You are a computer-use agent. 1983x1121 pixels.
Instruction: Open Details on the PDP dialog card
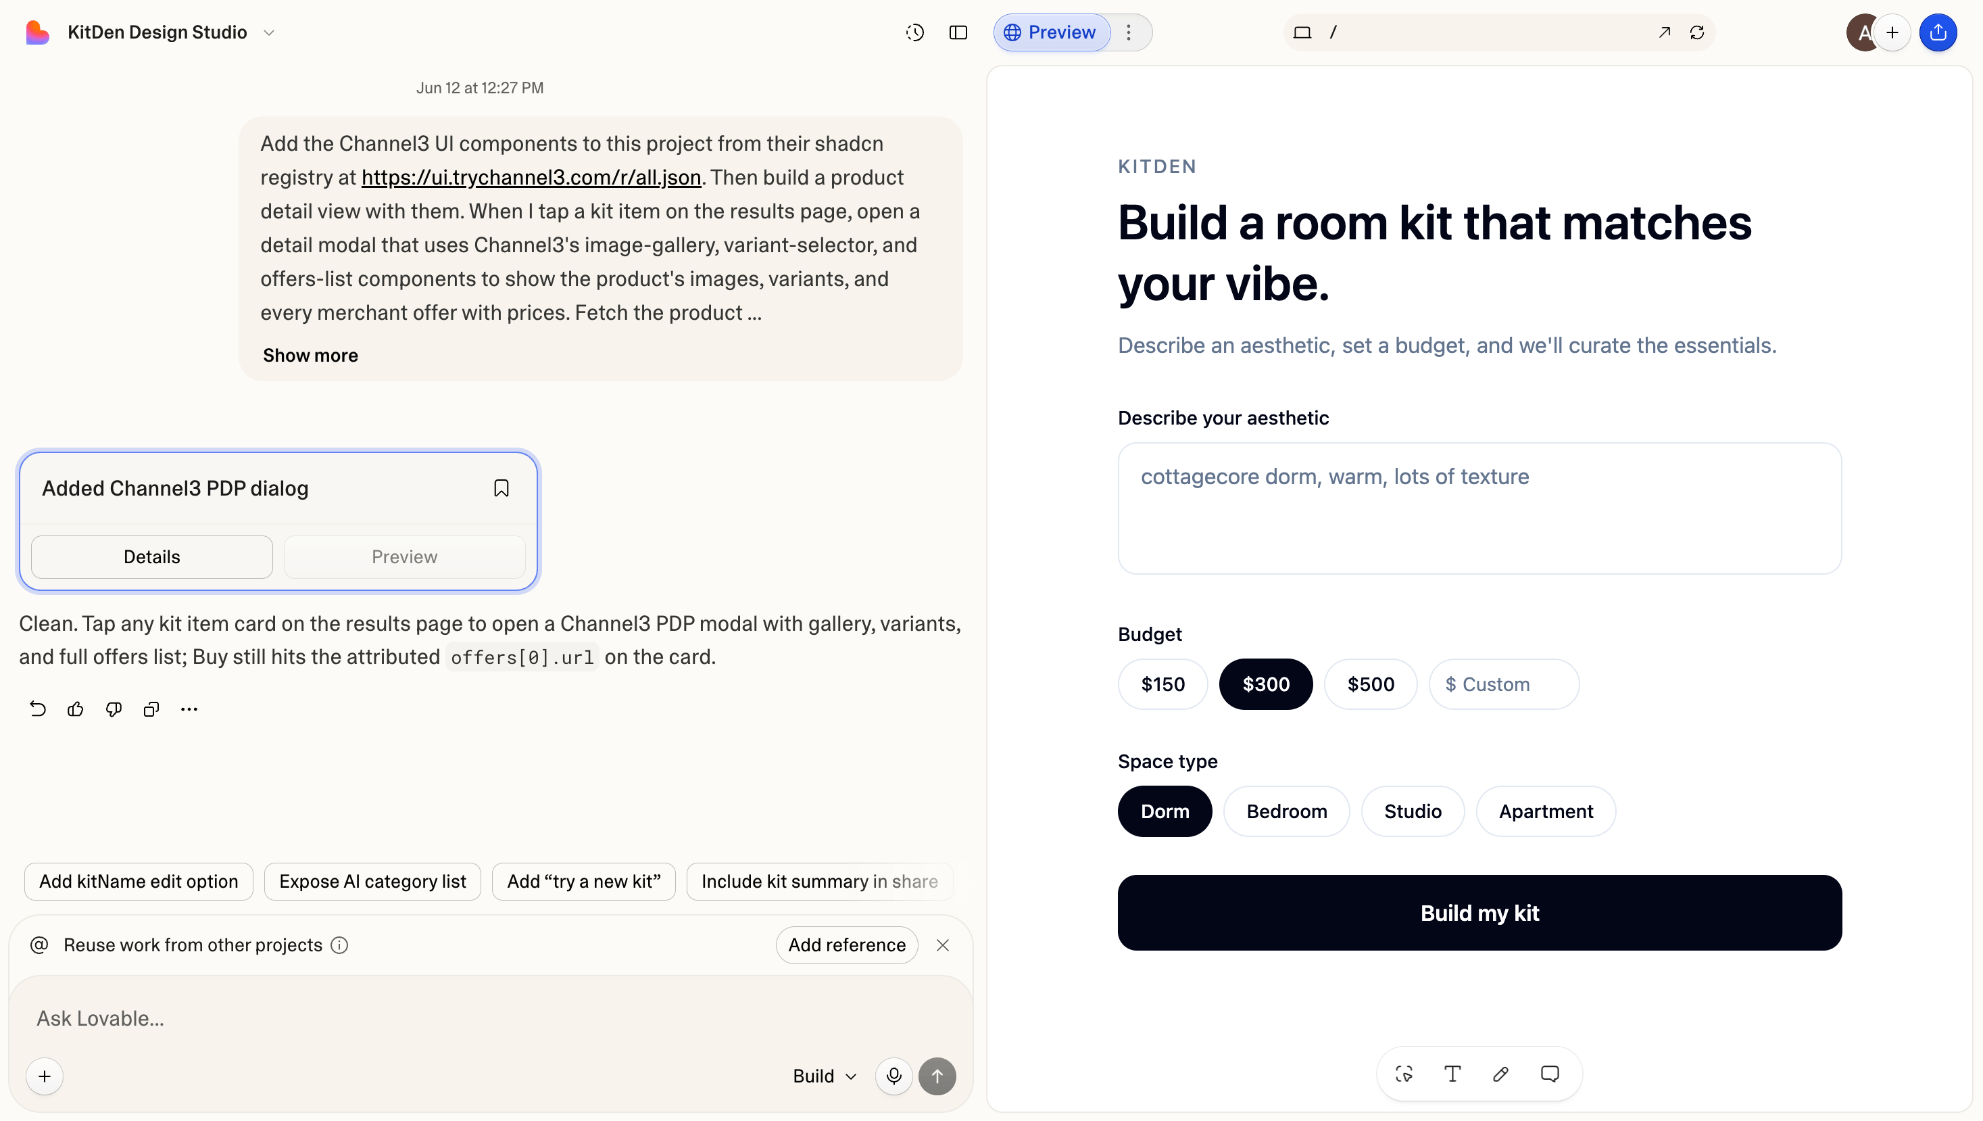[151, 556]
